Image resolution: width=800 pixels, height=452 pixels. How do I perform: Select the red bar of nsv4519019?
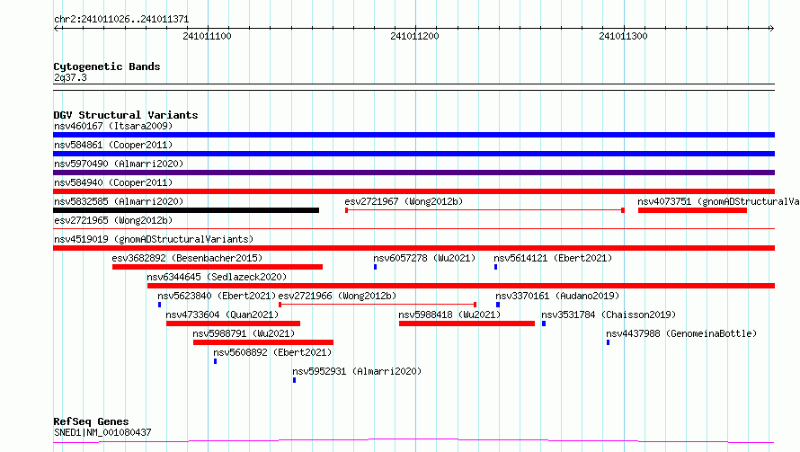point(413,248)
